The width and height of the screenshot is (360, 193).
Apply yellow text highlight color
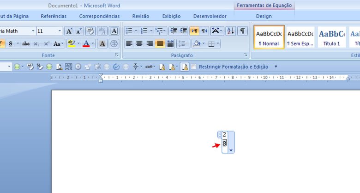(72, 44)
